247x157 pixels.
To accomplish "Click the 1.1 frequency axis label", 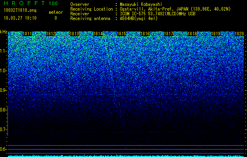I will point(3,51).
